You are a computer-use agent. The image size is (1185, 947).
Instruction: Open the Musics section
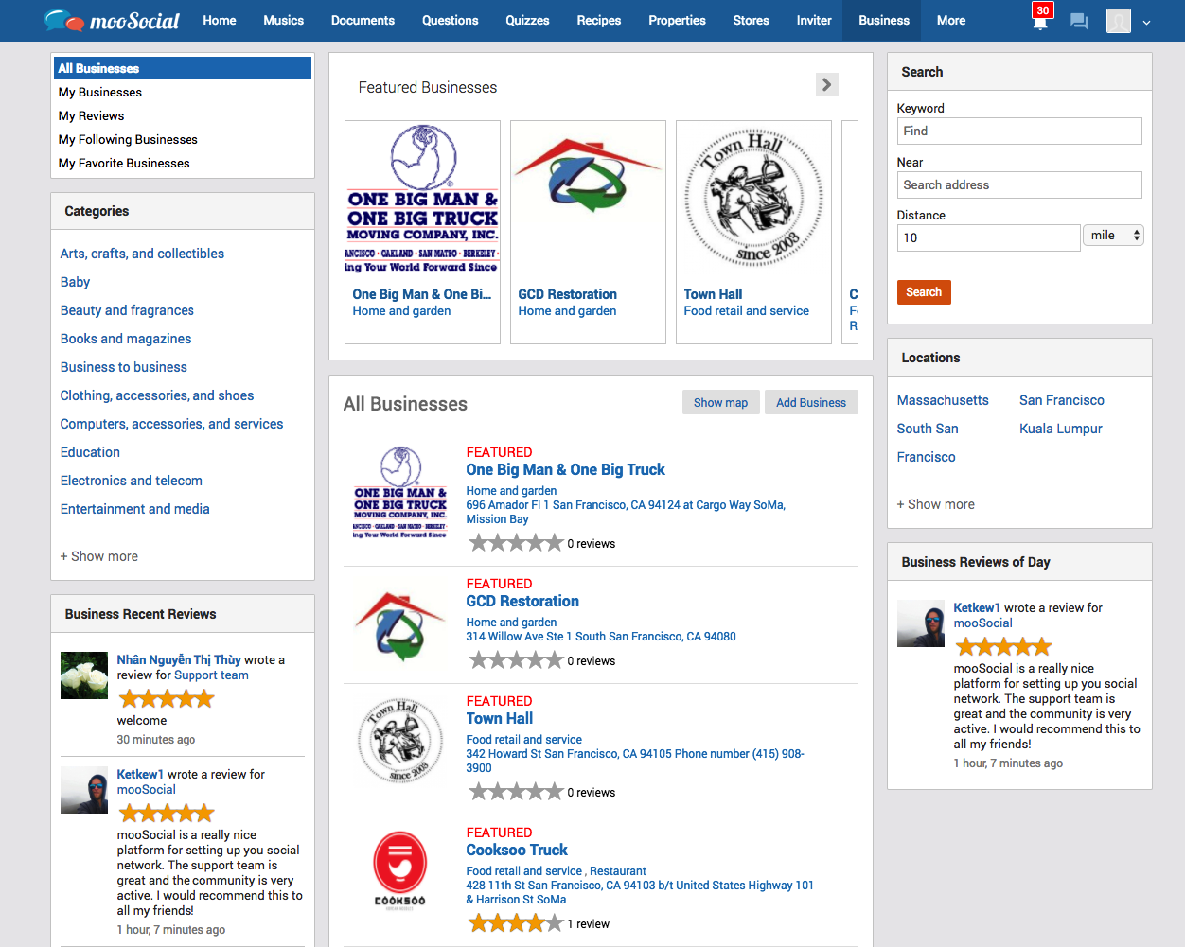(x=284, y=20)
